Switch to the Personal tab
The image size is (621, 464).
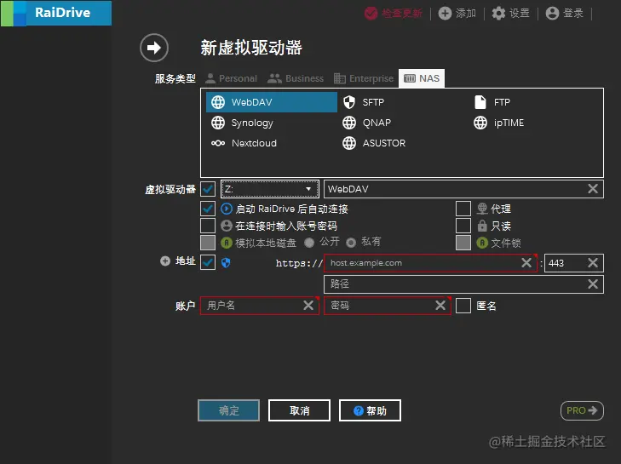click(232, 78)
